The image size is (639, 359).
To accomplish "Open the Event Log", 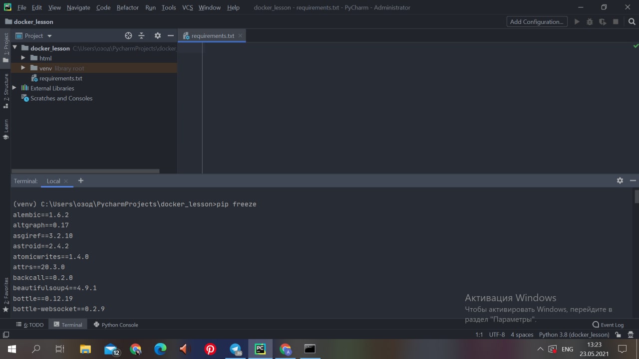I will tap(608, 325).
